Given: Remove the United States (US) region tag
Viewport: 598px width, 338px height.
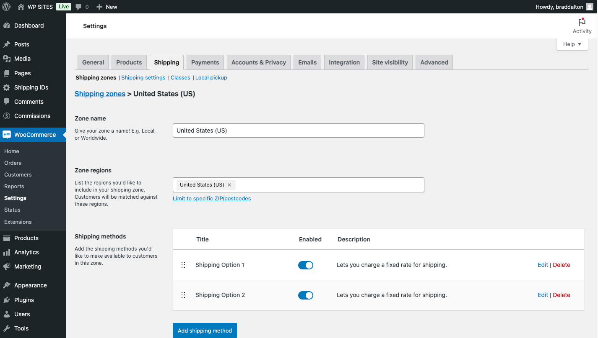Looking at the screenshot, I should click(x=229, y=185).
